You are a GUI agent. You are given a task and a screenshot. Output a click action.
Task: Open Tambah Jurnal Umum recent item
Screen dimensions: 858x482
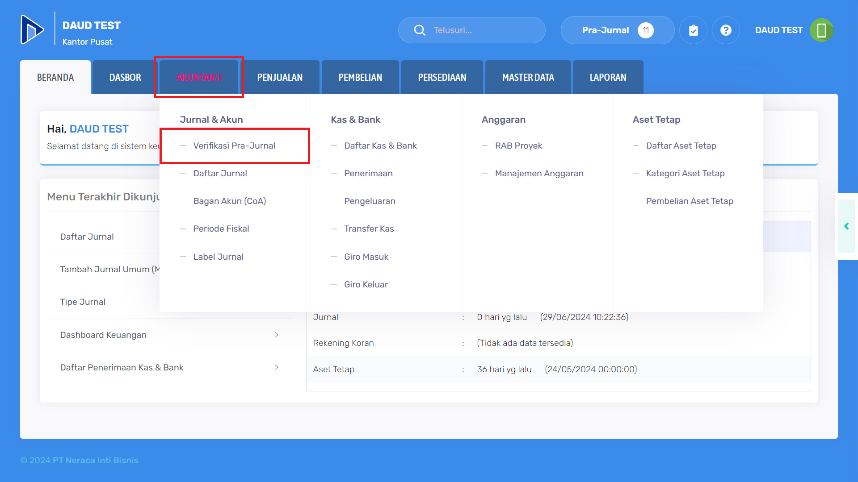click(x=109, y=269)
